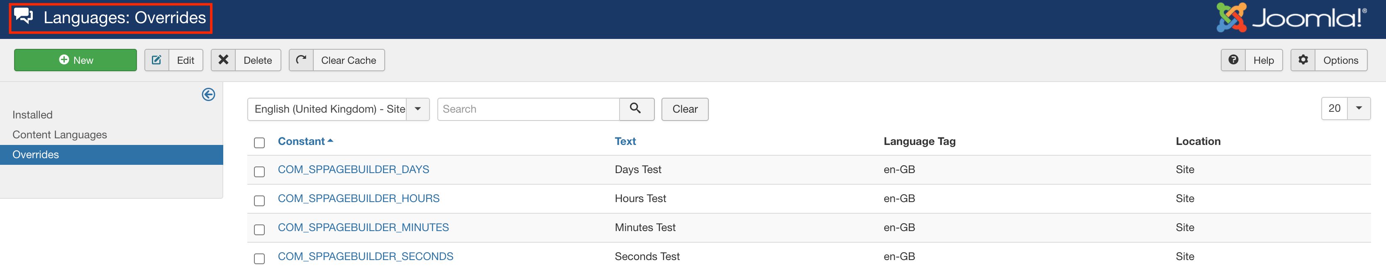The image size is (1386, 270).
Task: Open the Content Languages section
Action: (59, 134)
